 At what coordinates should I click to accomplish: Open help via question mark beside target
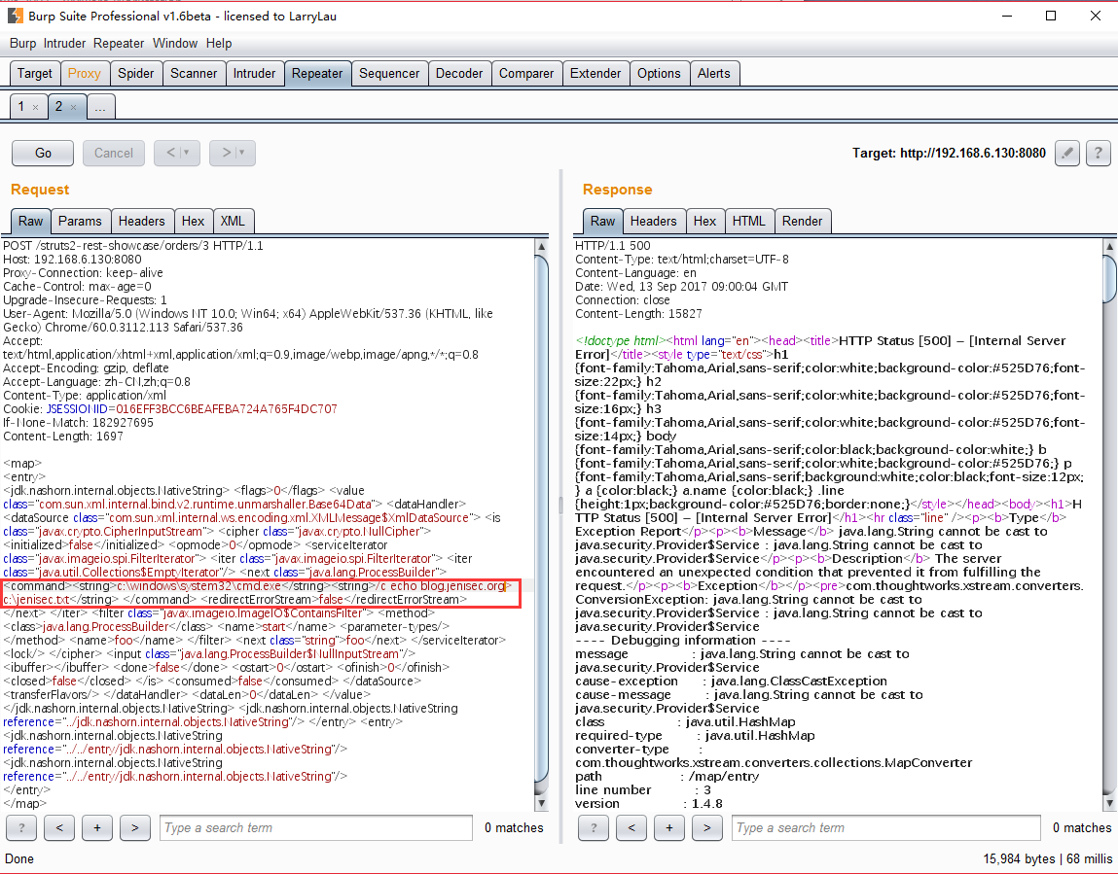coord(1098,153)
